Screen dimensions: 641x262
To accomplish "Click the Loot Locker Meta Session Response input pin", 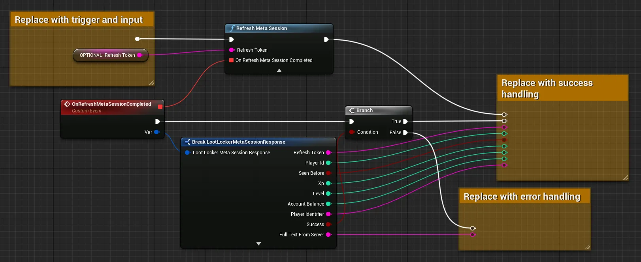I will click(188, 153).
